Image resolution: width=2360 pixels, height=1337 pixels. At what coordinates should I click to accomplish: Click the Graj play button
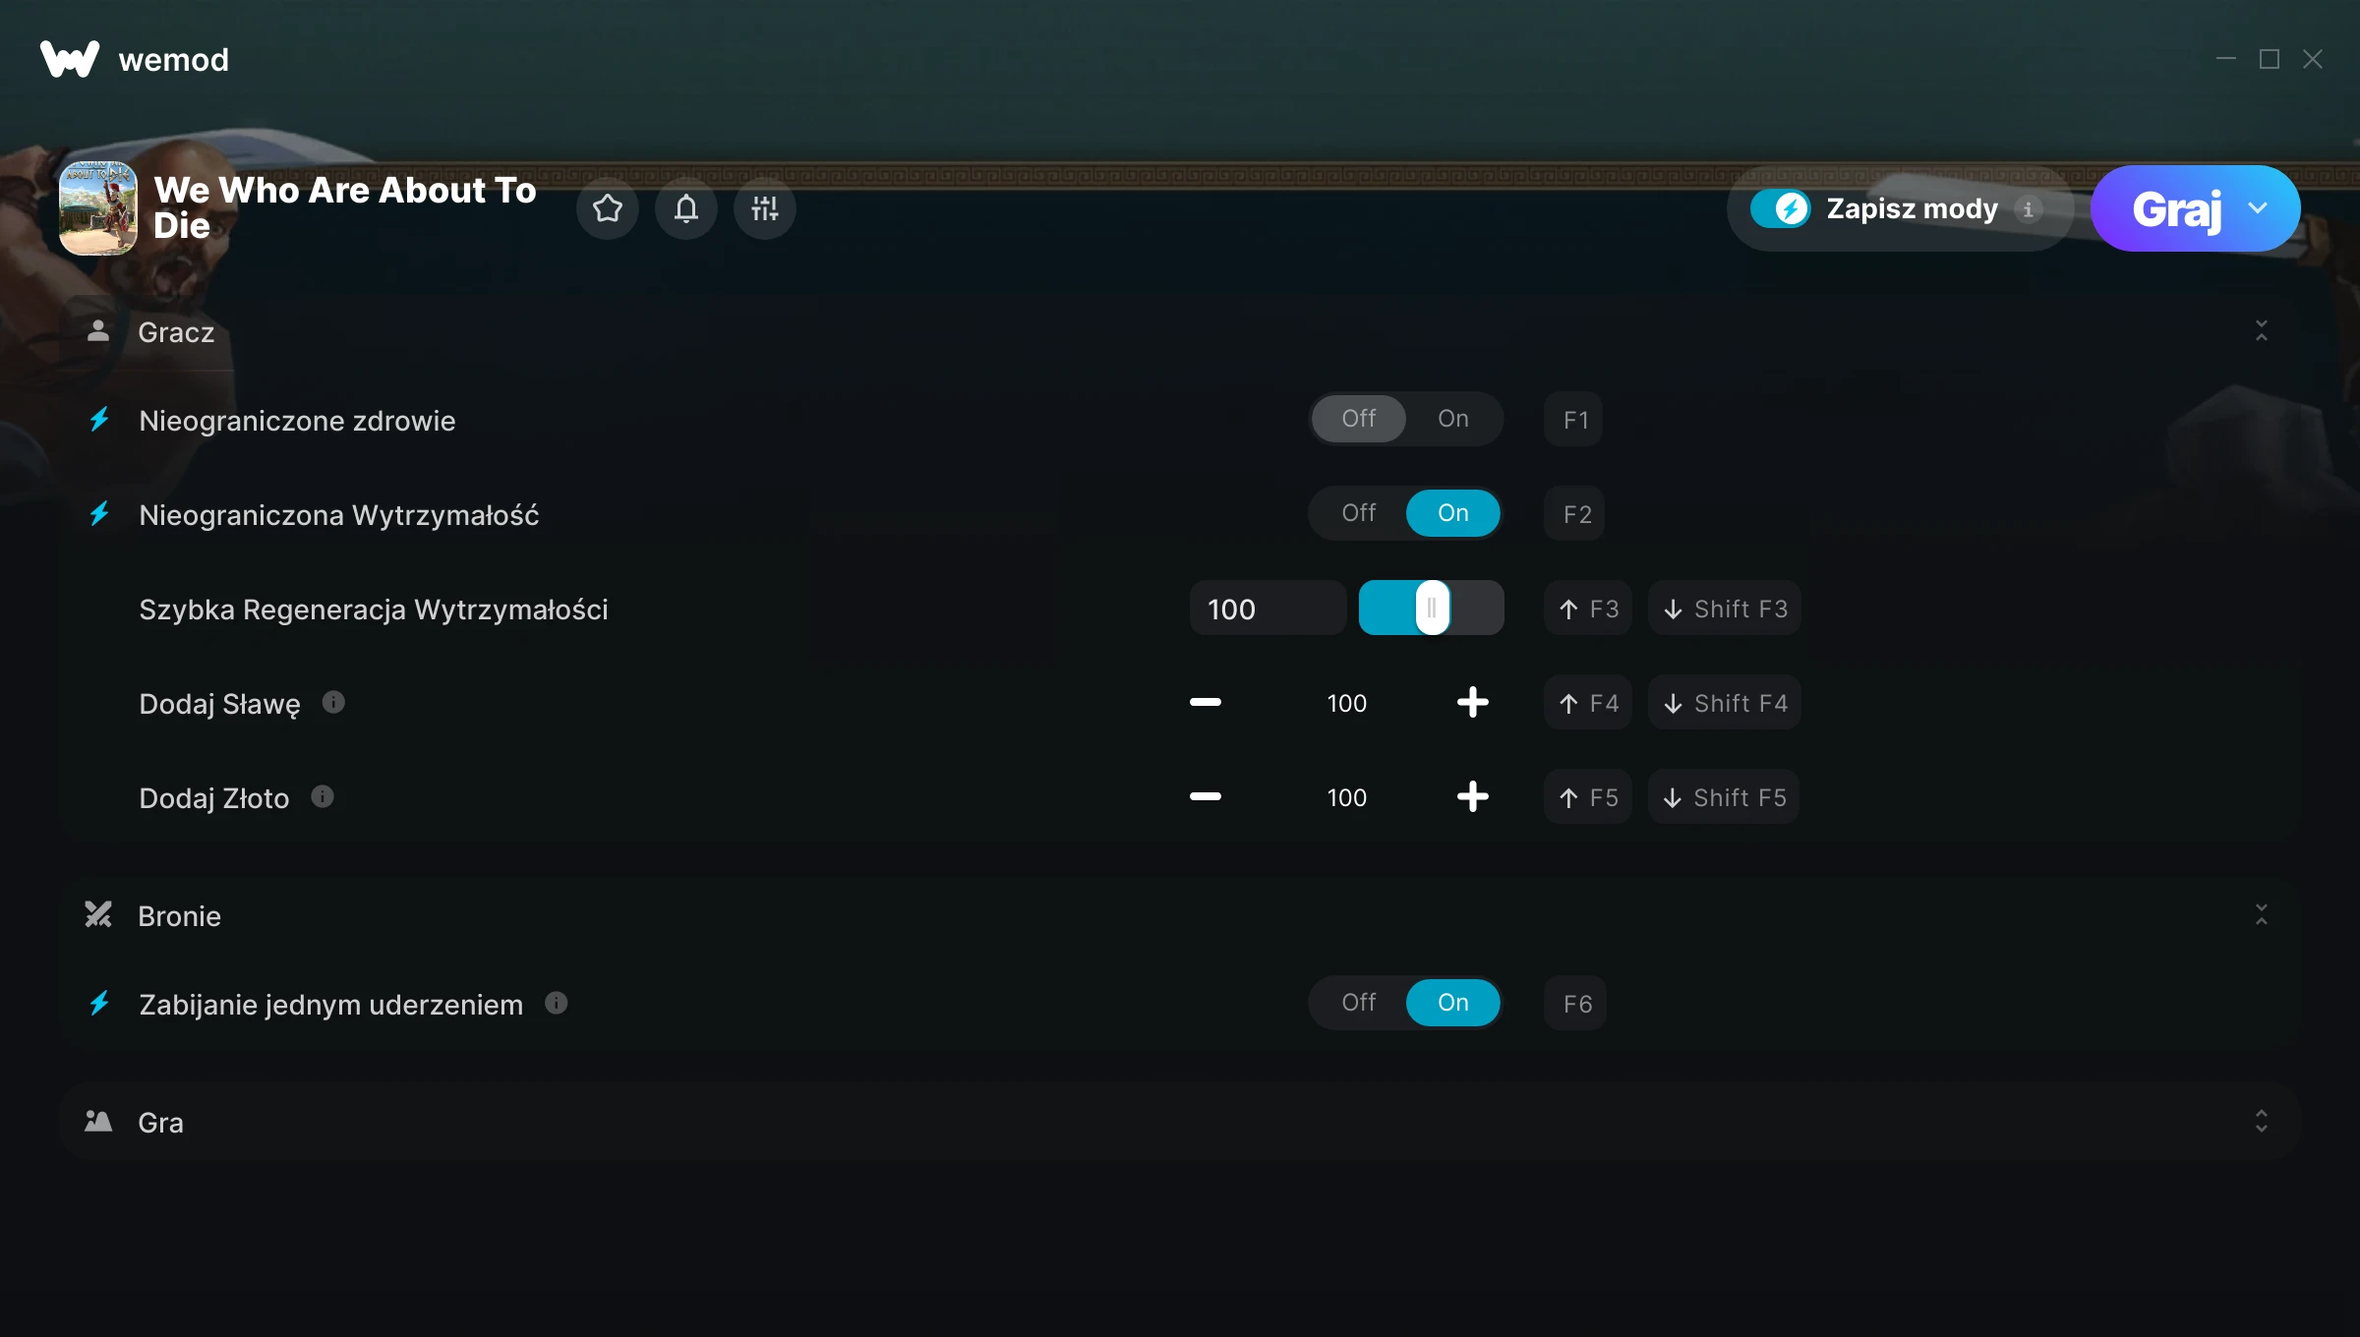click(2176, 208)
